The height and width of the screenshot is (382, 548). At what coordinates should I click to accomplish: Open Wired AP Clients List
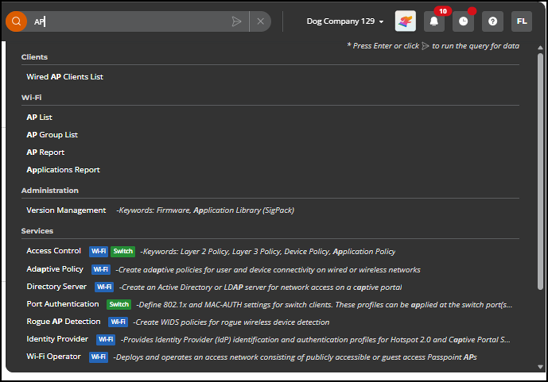pos(65,77)
